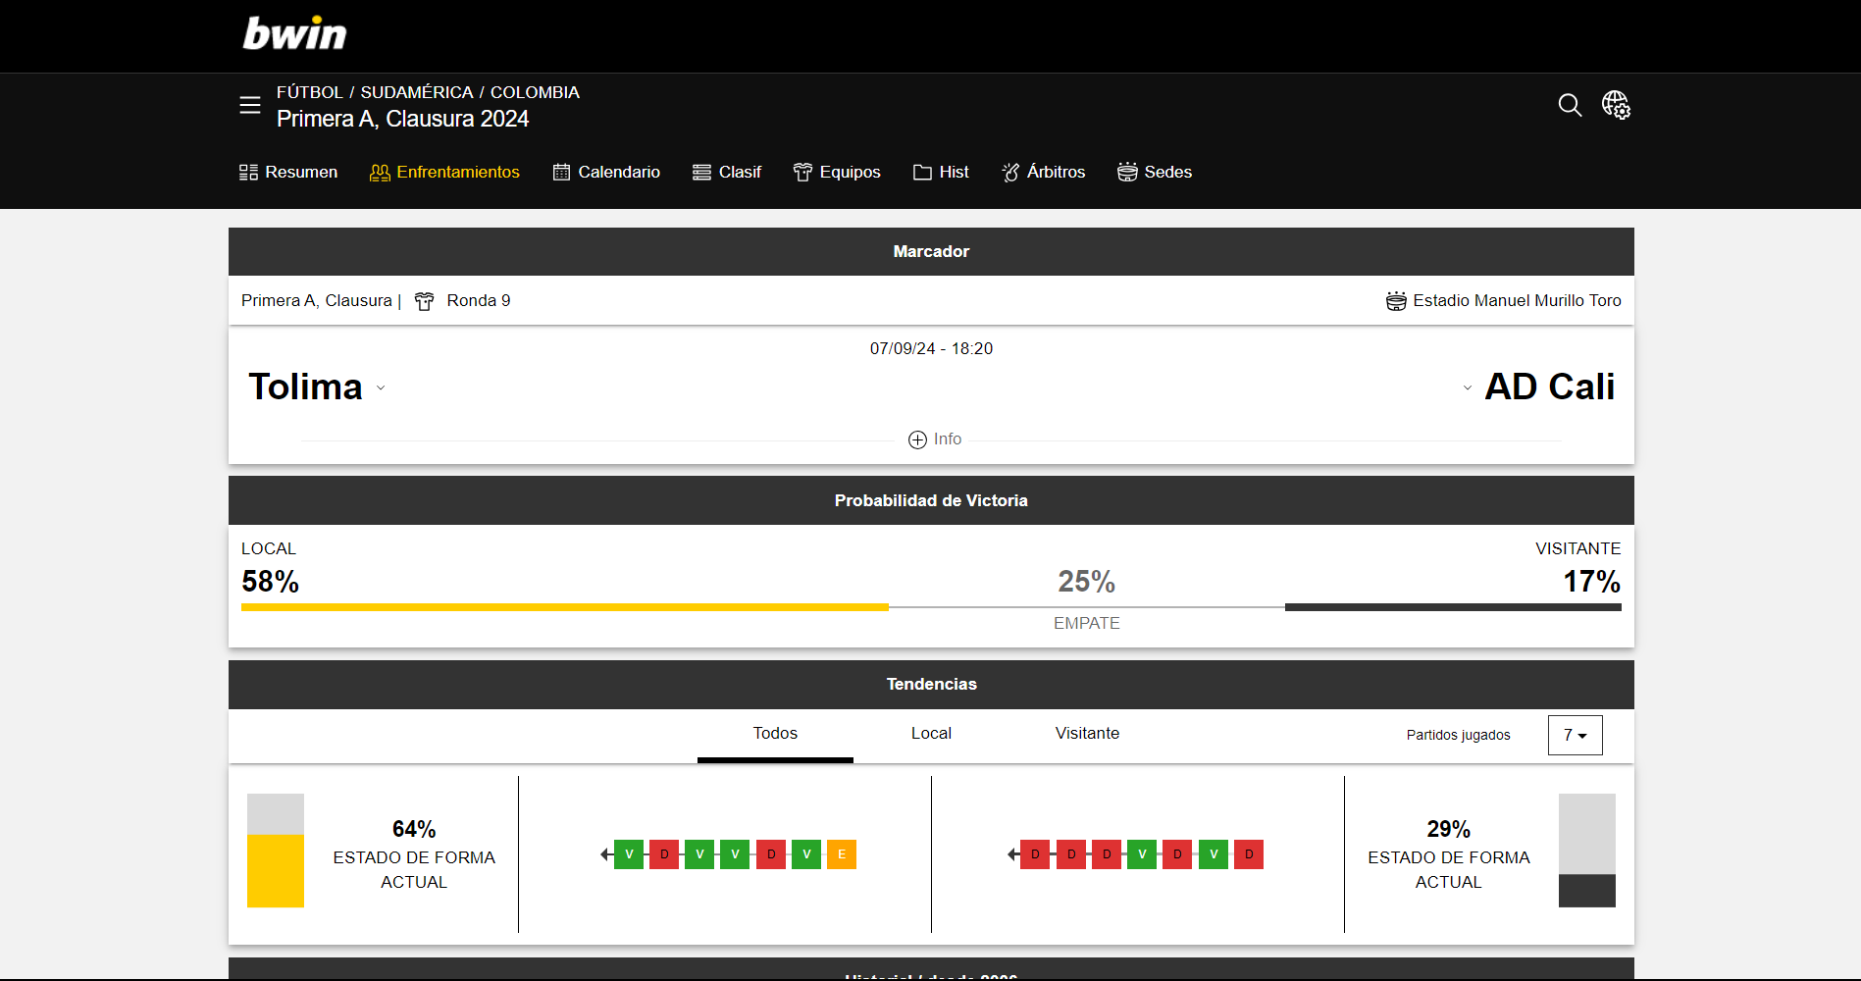
Task: Click Tolima's last green V badge
Action: [x=806, y=854]
